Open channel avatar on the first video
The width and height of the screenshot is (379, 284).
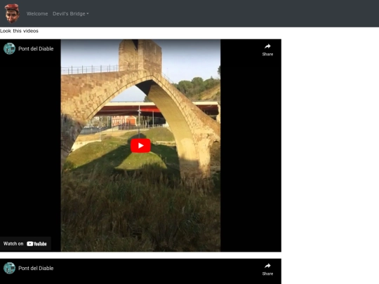(x=9, y=48)
